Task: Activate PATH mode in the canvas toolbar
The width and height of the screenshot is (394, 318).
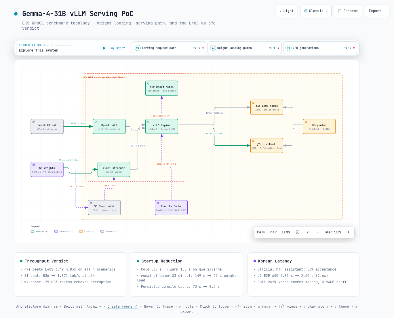Action: [261, 232]
